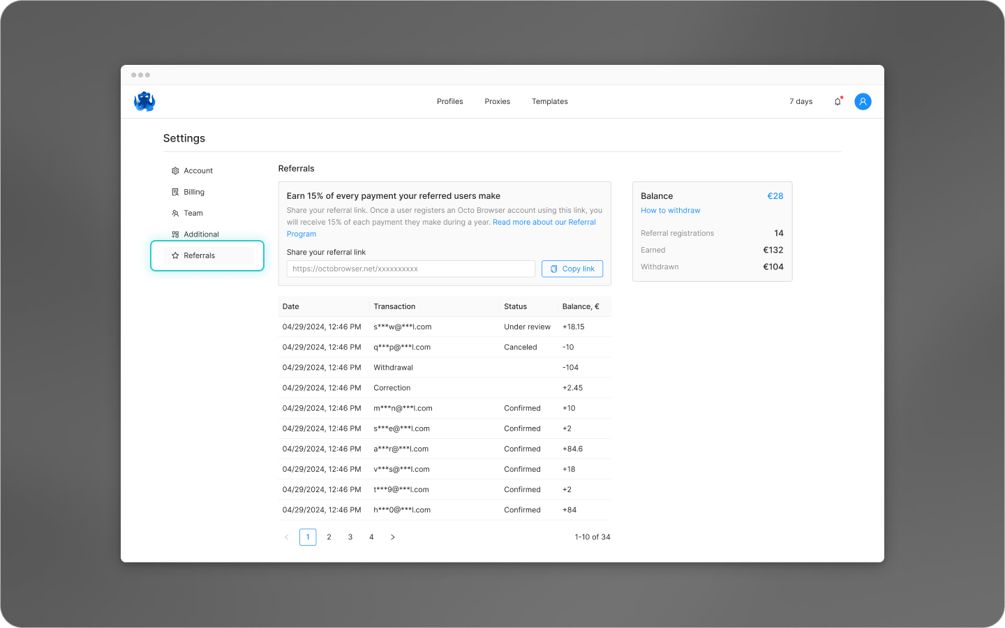Advance using the next-page chevron

392,537
